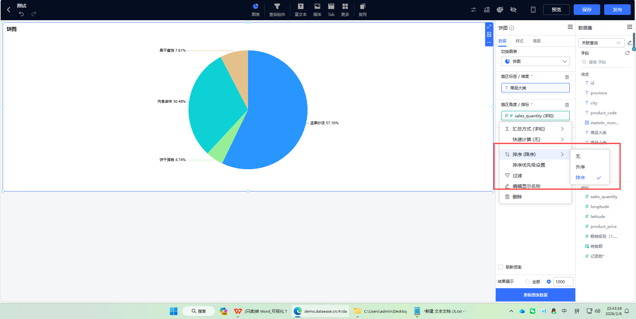This screenshot has height=319, width=636.
Task: Open the theme palette icon
Action: click(x=500, y=10)
